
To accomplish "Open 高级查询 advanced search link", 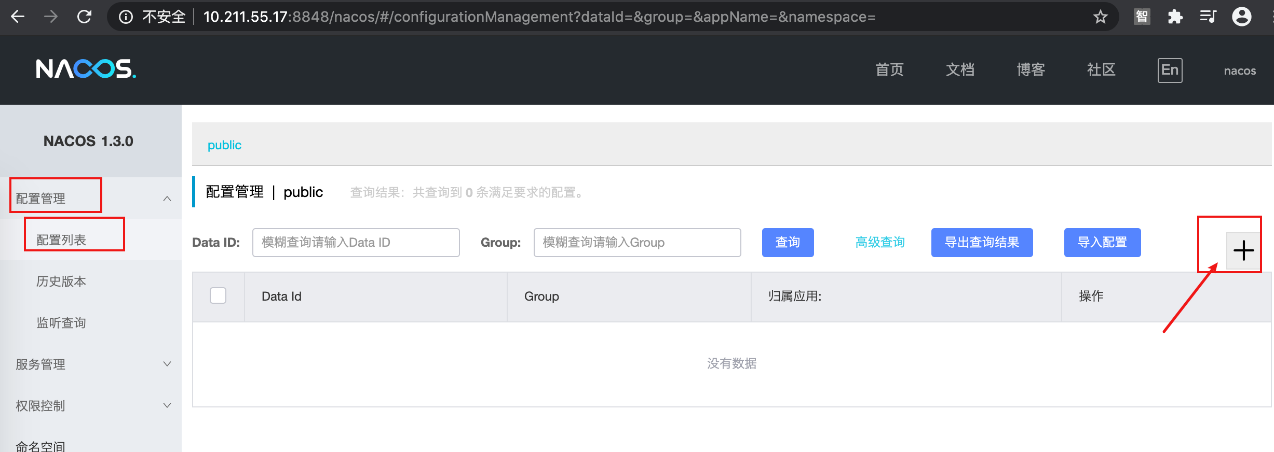I will pos(880,243).
